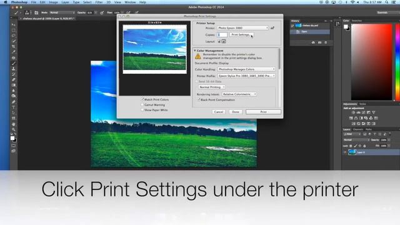
Task: Click the Change Screen Mode icon
Action: (x=14, y=151)
